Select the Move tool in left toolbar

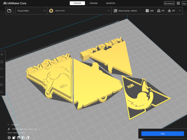(2, 54)
